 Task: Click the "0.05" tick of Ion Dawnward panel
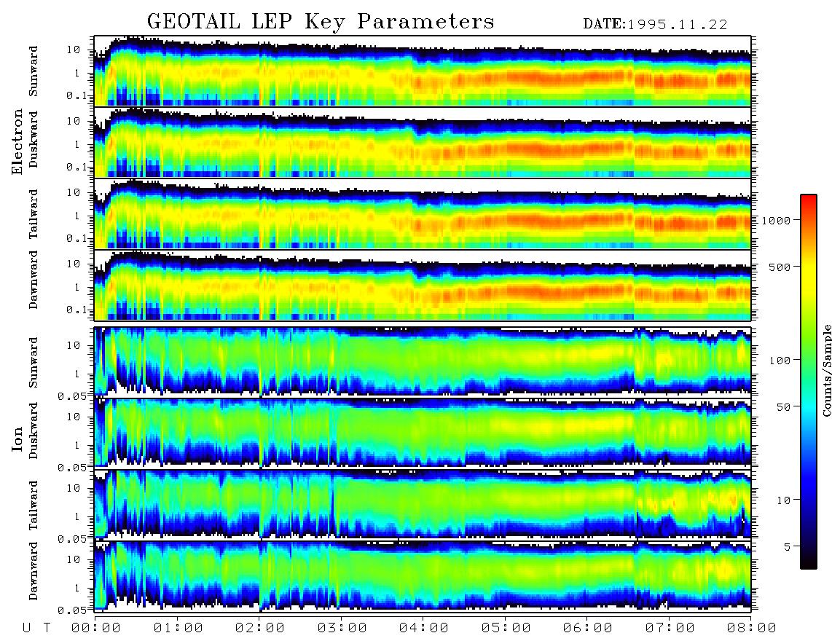click(x=72, y=610)
